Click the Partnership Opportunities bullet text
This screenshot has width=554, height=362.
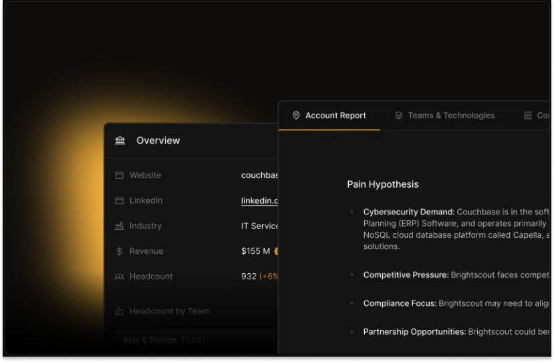[456, 332]
